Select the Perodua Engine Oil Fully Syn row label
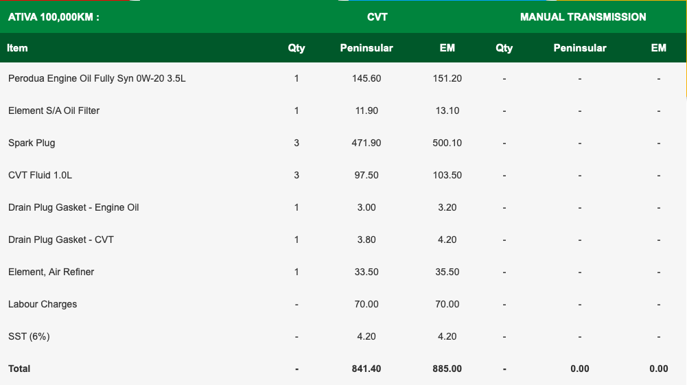 coord(97,78)
